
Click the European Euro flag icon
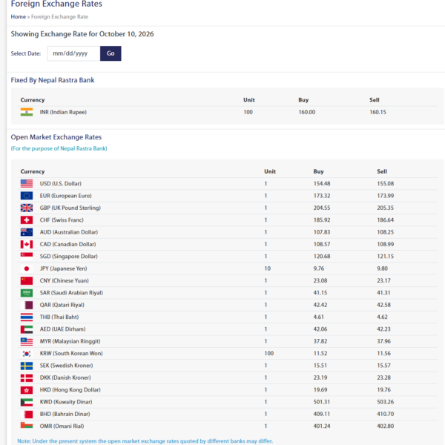tap(27, 196)
